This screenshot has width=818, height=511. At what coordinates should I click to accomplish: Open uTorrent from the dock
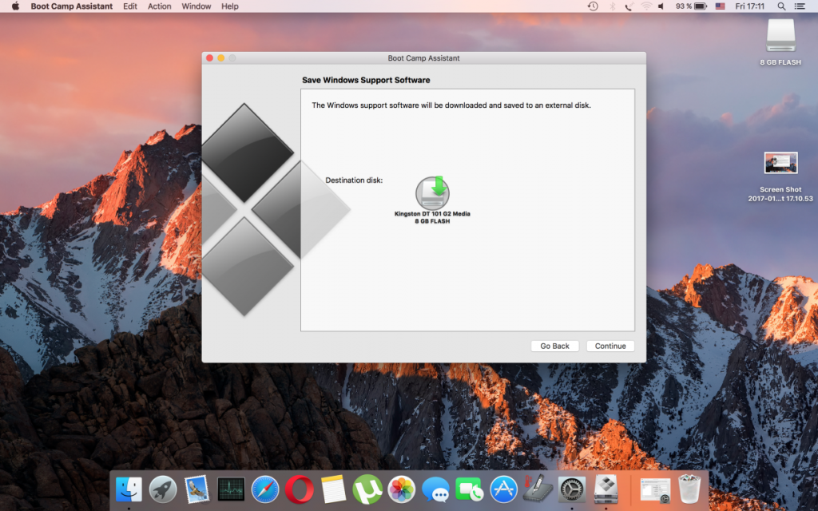click(x=367, y=489)
